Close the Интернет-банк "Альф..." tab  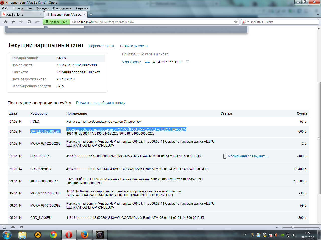pos(85,15)
